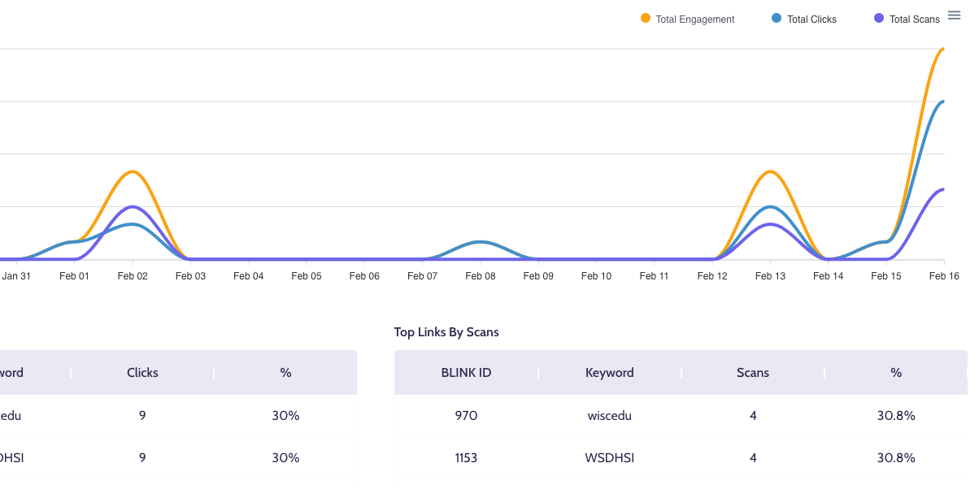Click the purple Total Scans peak on Feb 02
The height and width of the screenshot is (489, 979).
pos(133,207)
